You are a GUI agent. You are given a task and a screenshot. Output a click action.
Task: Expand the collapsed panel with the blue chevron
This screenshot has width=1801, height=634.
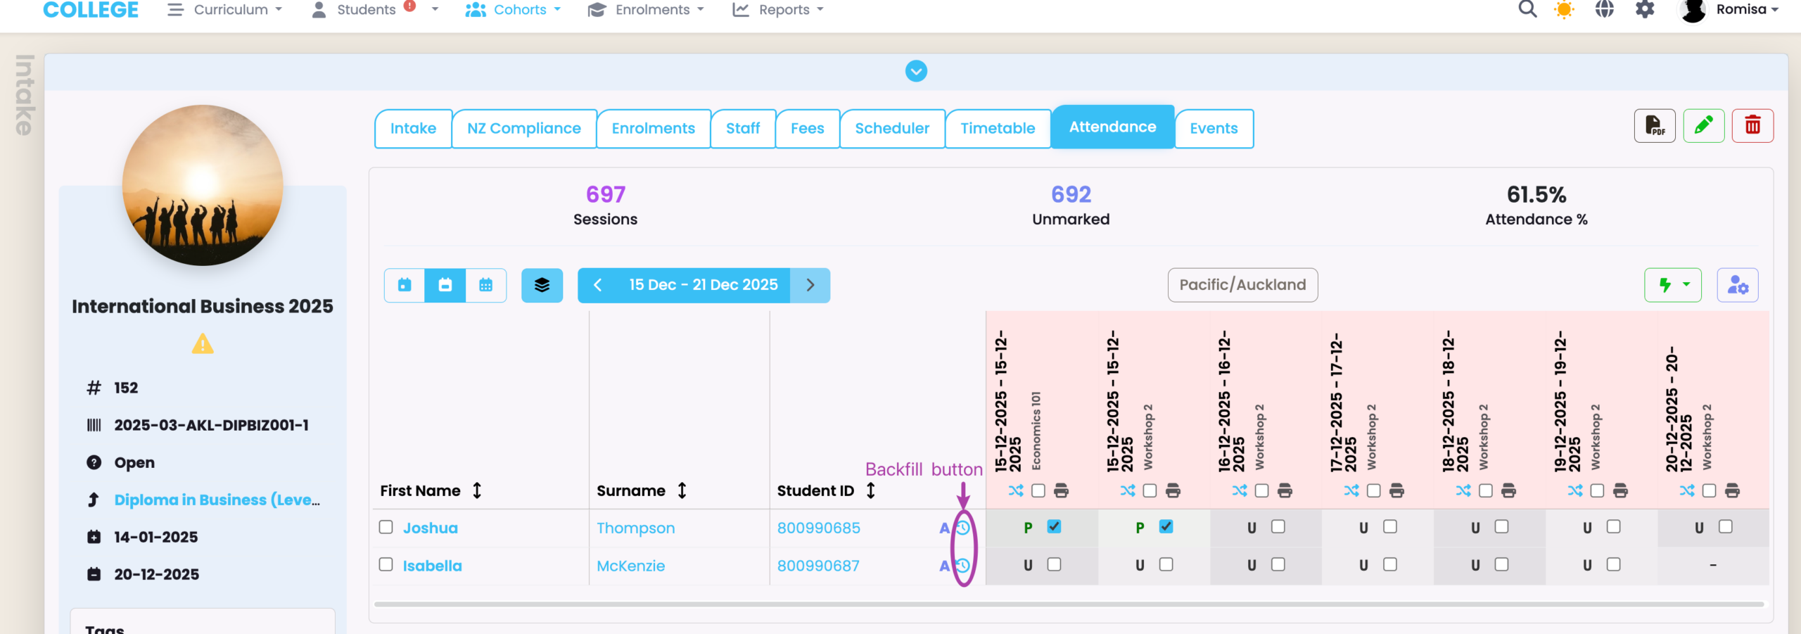[916, 71]
